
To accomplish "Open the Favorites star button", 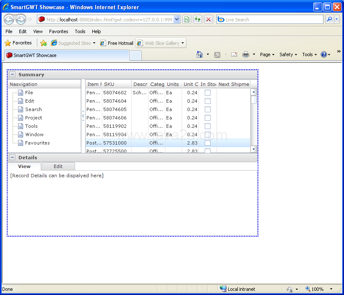I will pyautogui.click(x=18, y=43).
